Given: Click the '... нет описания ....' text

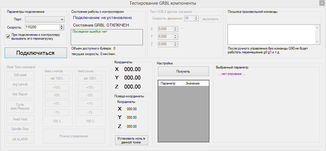Looking at the screenshot, I should pyautogui.click(x=232, y=74).
